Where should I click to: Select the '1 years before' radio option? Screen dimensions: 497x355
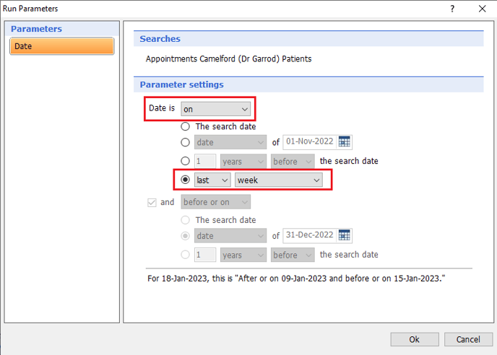(x=186, y=161)
